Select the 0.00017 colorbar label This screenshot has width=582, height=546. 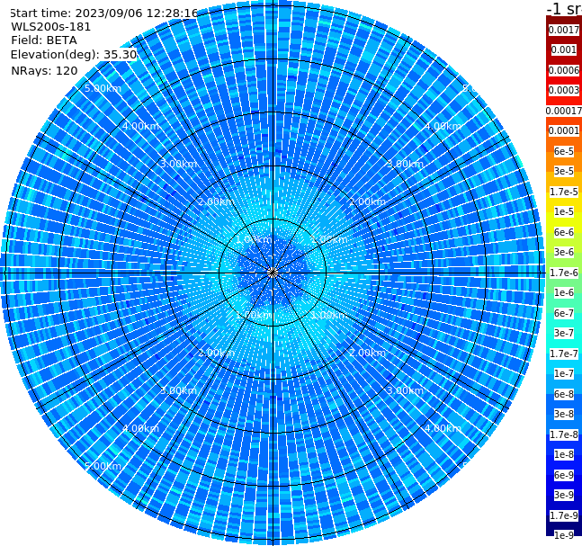tap(564, 111)
